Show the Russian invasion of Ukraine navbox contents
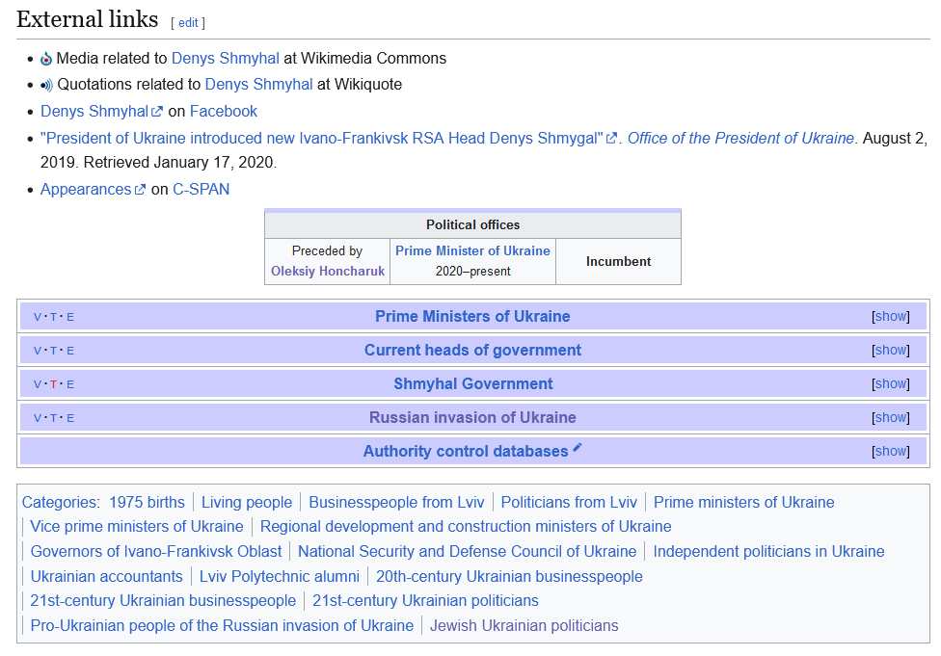 [x=891, y=417]
